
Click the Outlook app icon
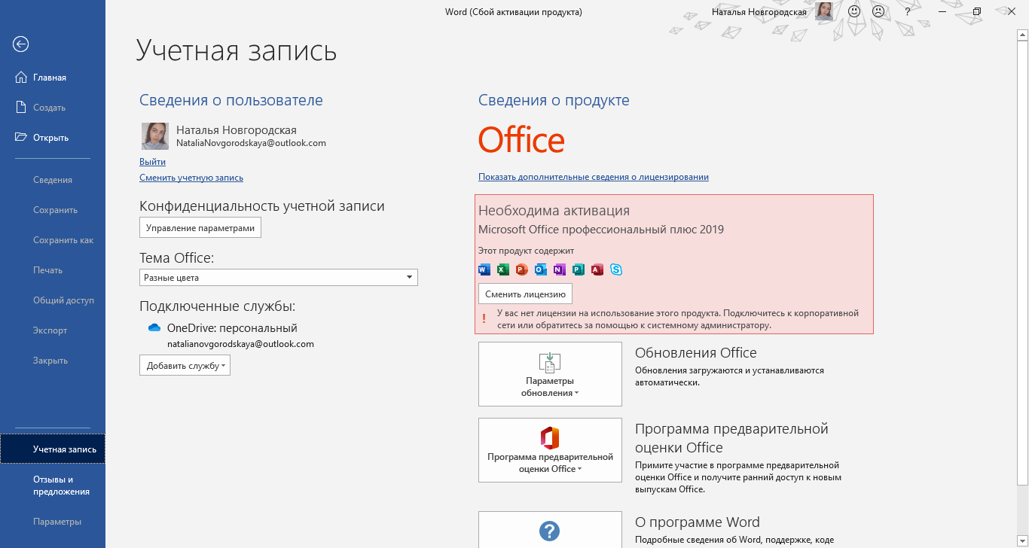(x=541, y=269)
